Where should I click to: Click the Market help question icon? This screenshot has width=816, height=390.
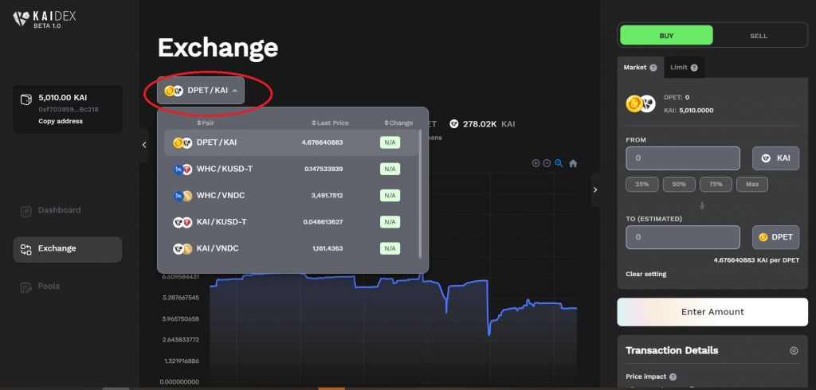[x=653, y=68]
